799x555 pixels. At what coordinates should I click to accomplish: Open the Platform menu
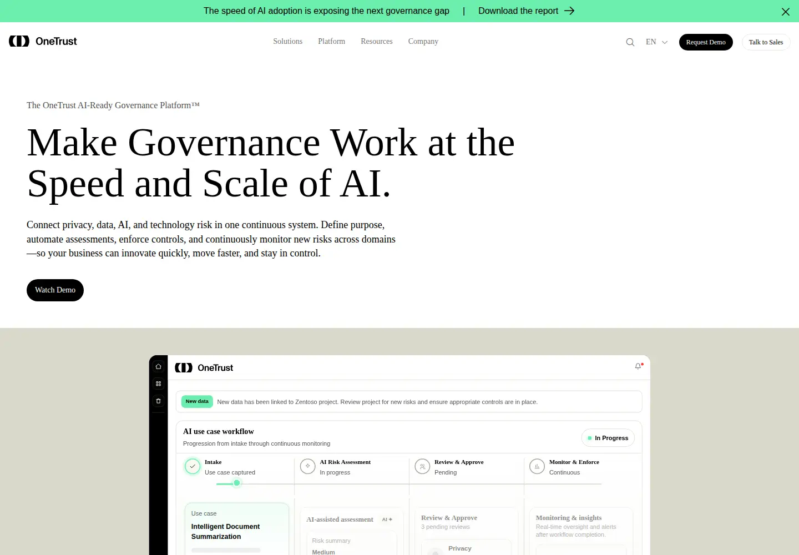tap(331, 42)
